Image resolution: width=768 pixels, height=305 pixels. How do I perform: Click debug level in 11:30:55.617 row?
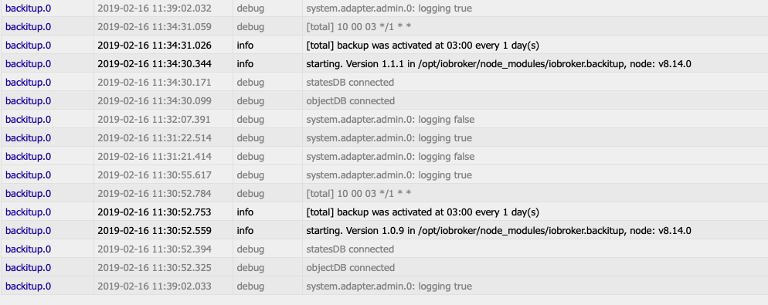(250, 175)
